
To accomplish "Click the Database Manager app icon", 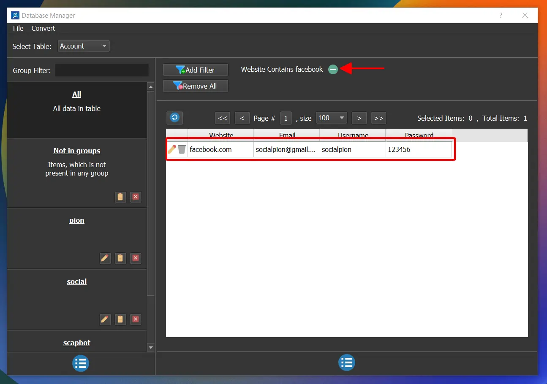I will click(15, 15).
